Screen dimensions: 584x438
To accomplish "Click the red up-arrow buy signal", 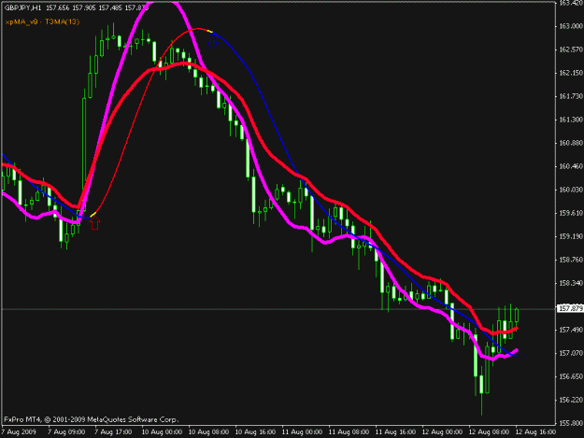I will click(94, 223).
